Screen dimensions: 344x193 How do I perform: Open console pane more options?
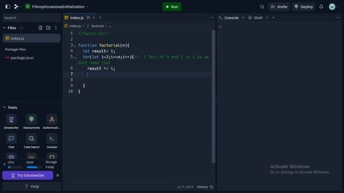[x=338, y=18]
